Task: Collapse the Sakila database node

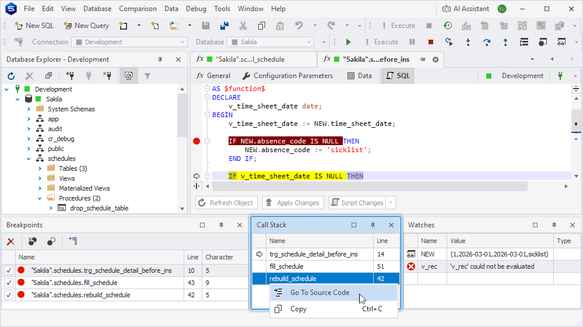Action: [17, 99]
